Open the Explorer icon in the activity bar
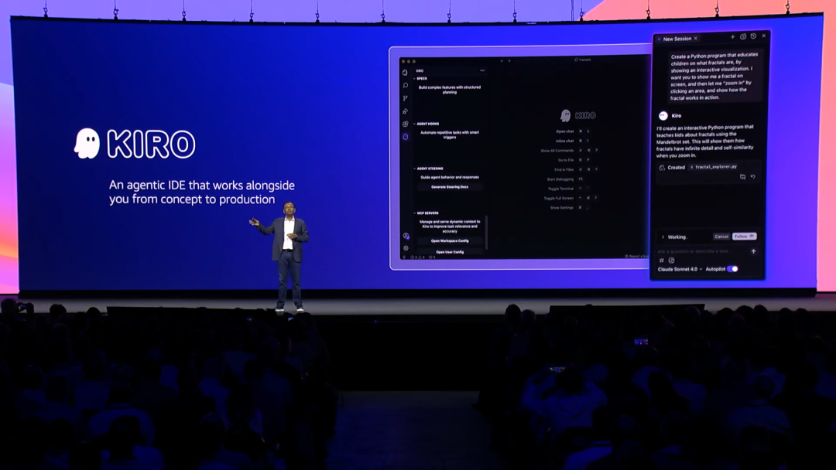The height and width of the screenshot is (470, 836). point(405,73)
